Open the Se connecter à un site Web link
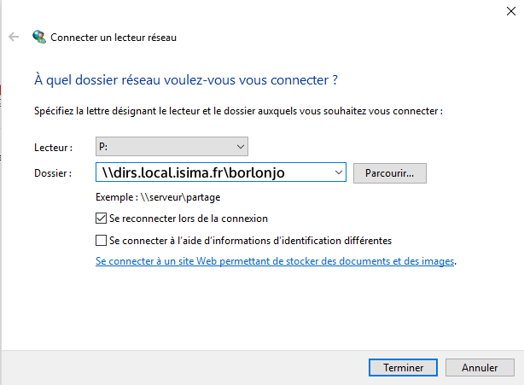Image resolution: width=524 pixels, height=385 pixels. point(275,262)
